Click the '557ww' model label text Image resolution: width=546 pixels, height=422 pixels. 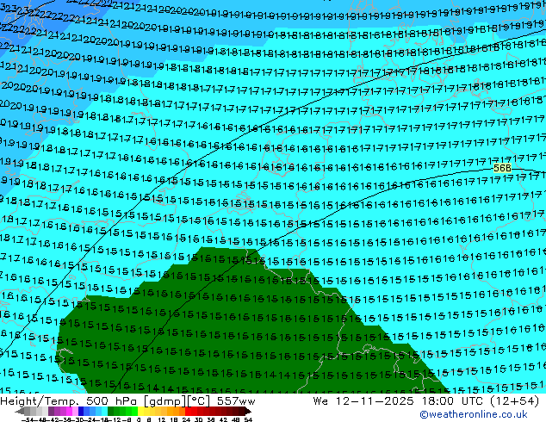click(x=236, y=401)
